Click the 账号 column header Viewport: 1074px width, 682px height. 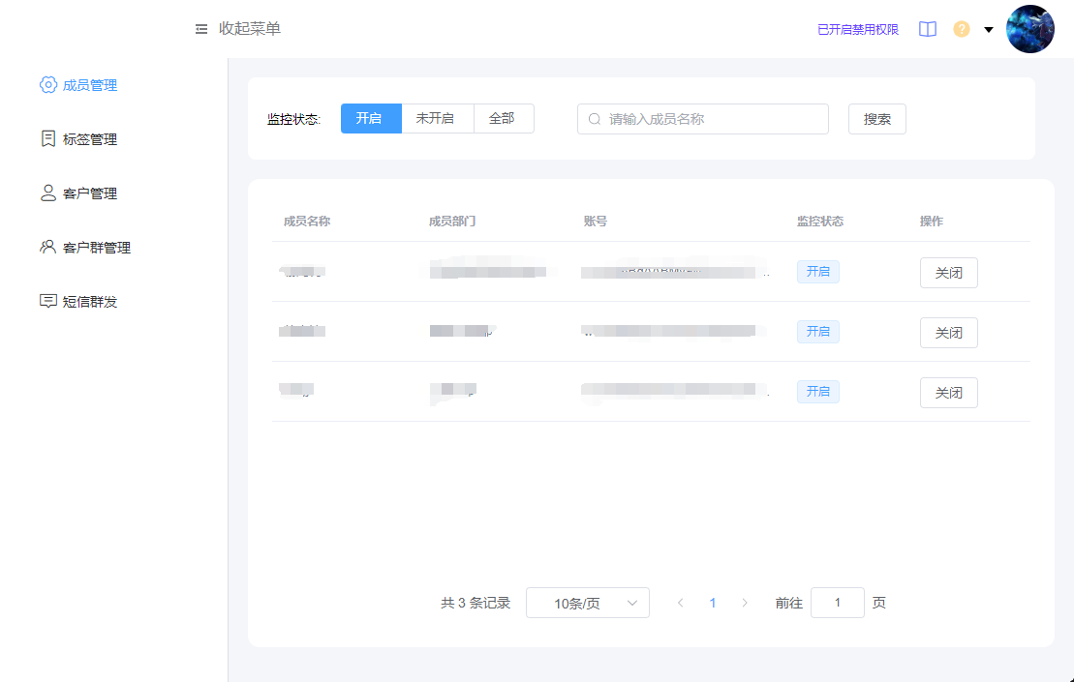point(596,221)
